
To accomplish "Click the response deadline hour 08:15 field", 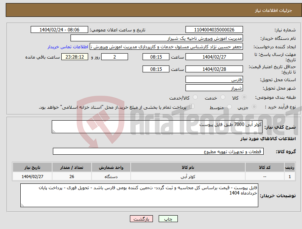I will pos(156,57).
